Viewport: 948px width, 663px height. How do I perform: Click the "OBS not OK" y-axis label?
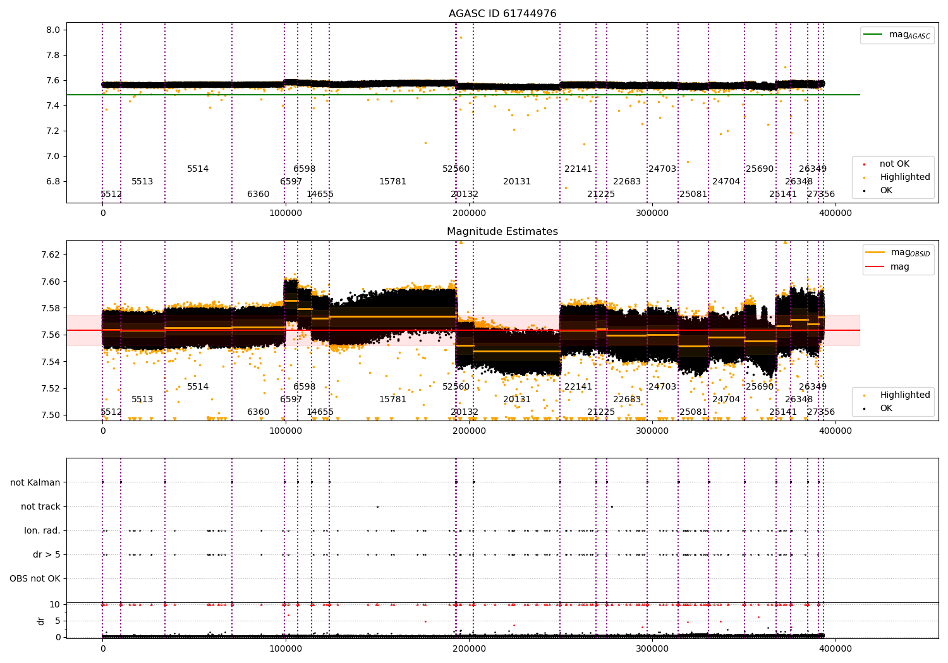click(35, 579)
